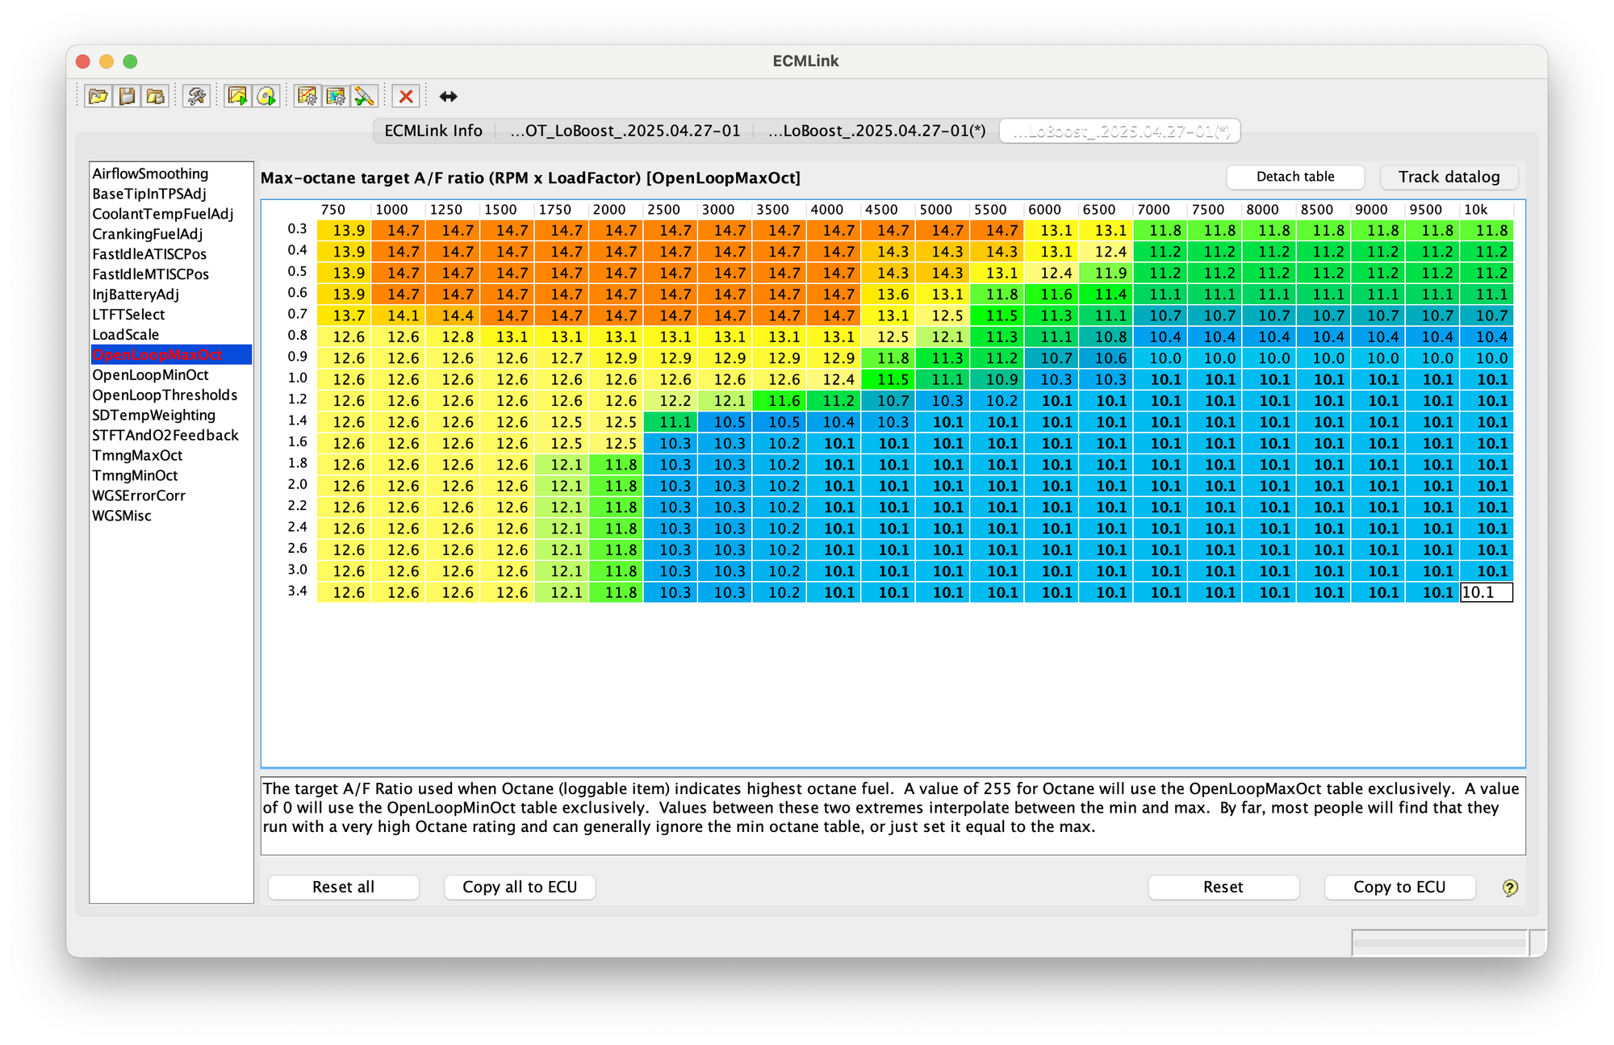Click the 11.1 cell in load row 1.4
Image resolution: width=1614 pixels, height=1045 pixels.
(671, 422)
